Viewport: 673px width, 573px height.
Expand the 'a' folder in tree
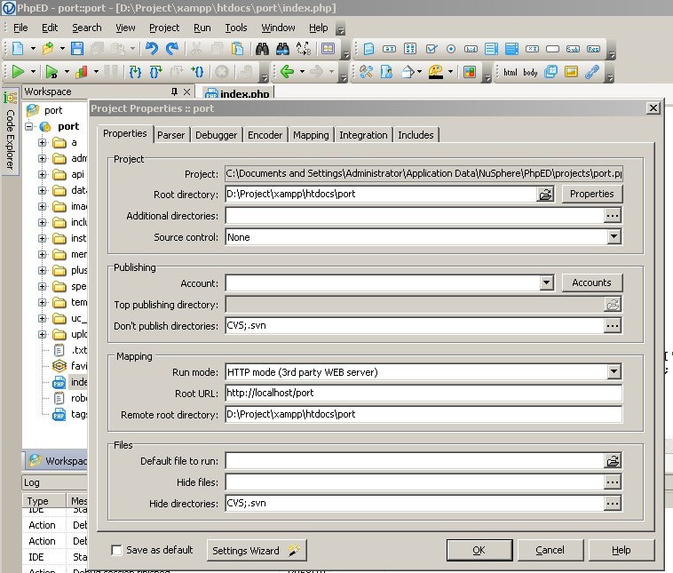click(42, 142)
